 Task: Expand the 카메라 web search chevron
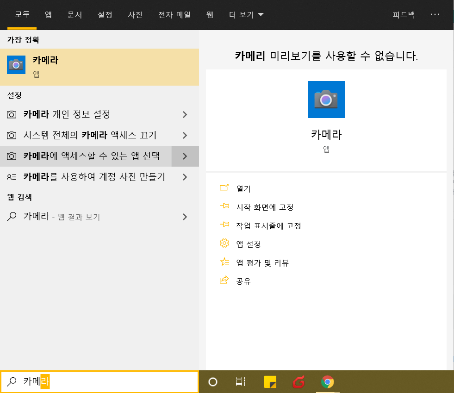click(x=185, y=217)
